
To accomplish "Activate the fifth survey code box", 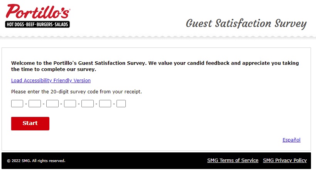I will (88, 104).
